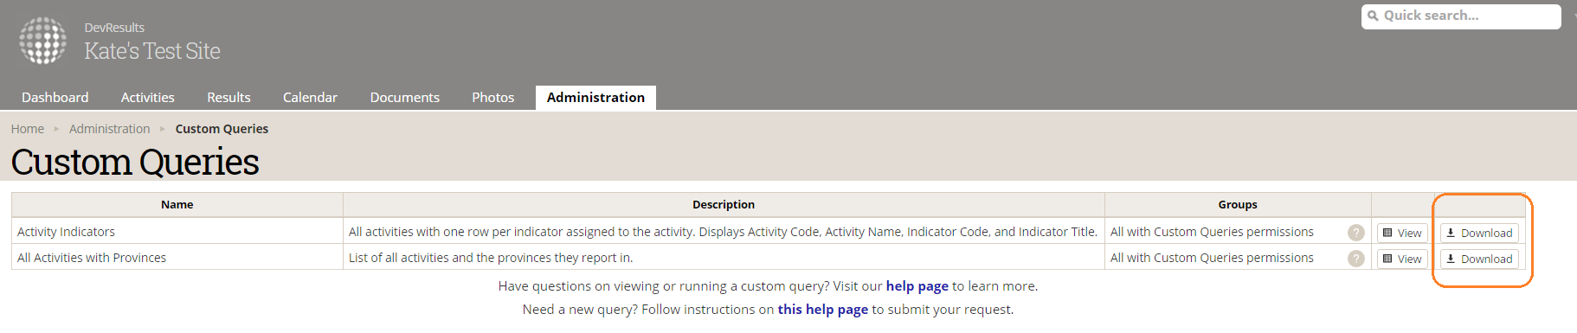Click help icon for Activity Indicators groups
This screenshot has width=1577, height=333.
tap(1356, 233)
